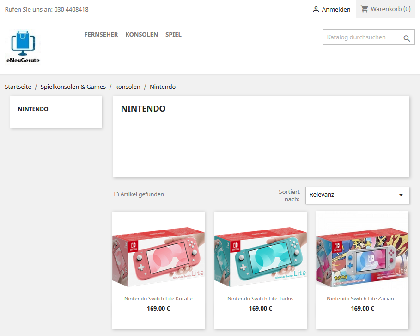Screen dimensions: 420x336
Task: Expand the Relevanz sort dropdown
Action: 357,195
